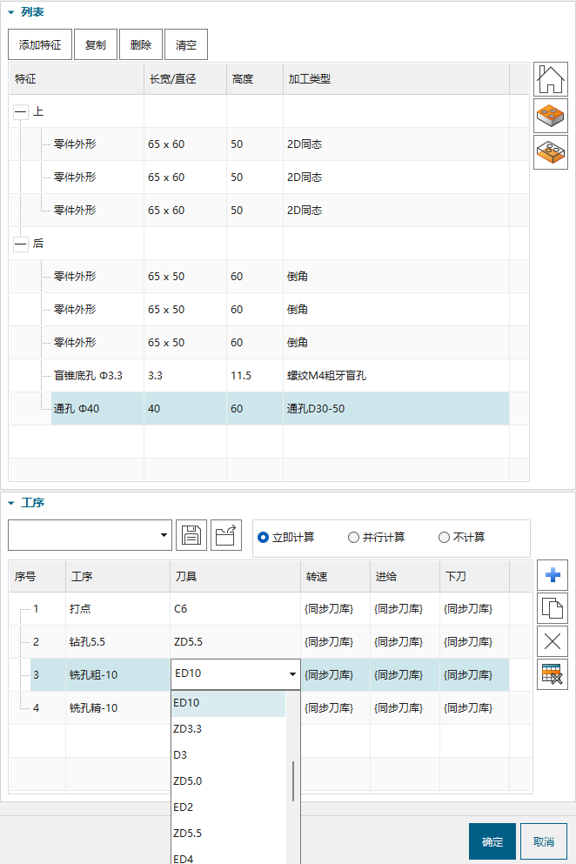Viewport: 576px width, 864px height.
Task: Click the 清空 button
Action: click(x=186, y=44)
